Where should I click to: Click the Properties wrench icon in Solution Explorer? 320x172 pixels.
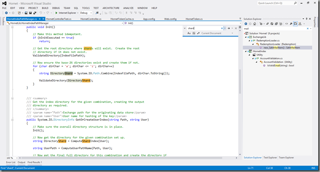(291, 24)
